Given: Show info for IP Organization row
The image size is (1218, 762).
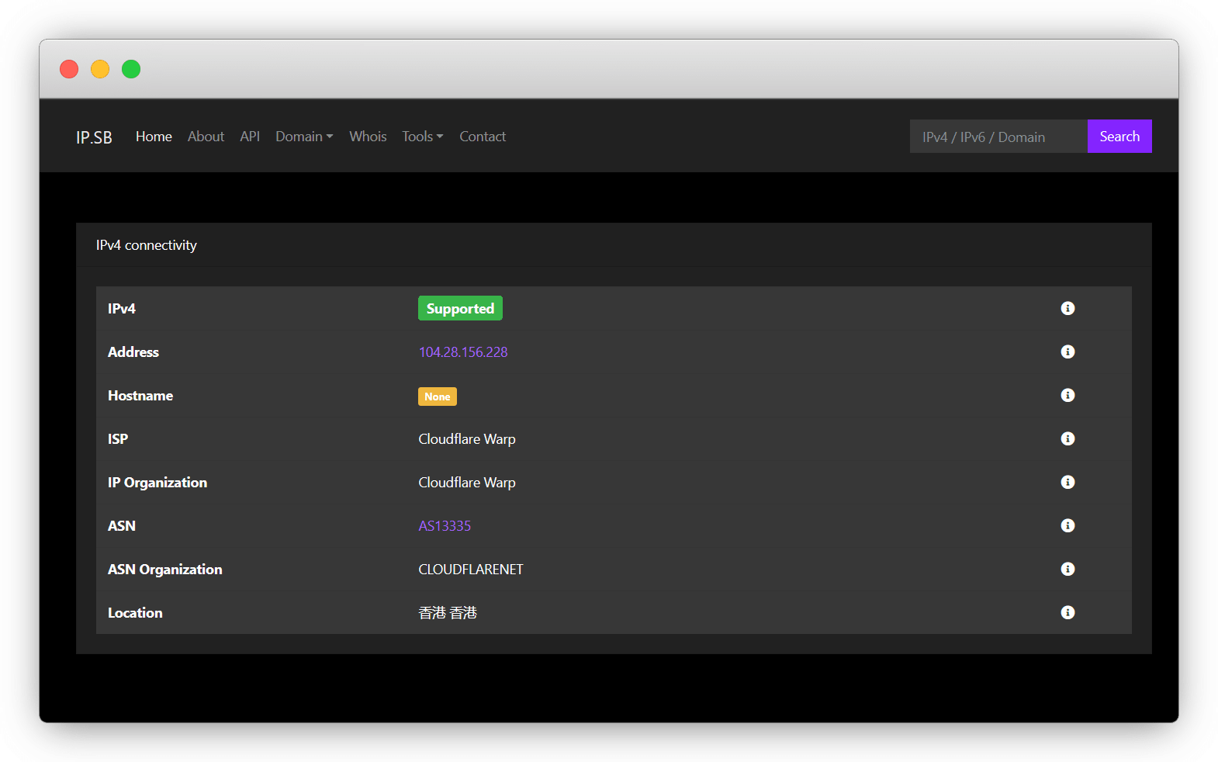Looking at the screenshot, I should (1067, 482).
